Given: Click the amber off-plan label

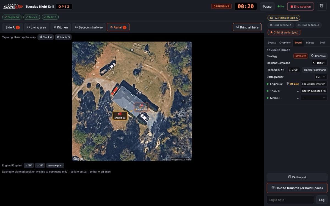Looking at the screenshot, I should (294, 84).
